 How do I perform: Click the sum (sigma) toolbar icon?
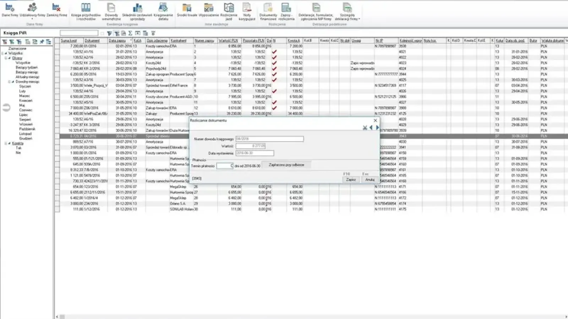[x=130, y=33]
